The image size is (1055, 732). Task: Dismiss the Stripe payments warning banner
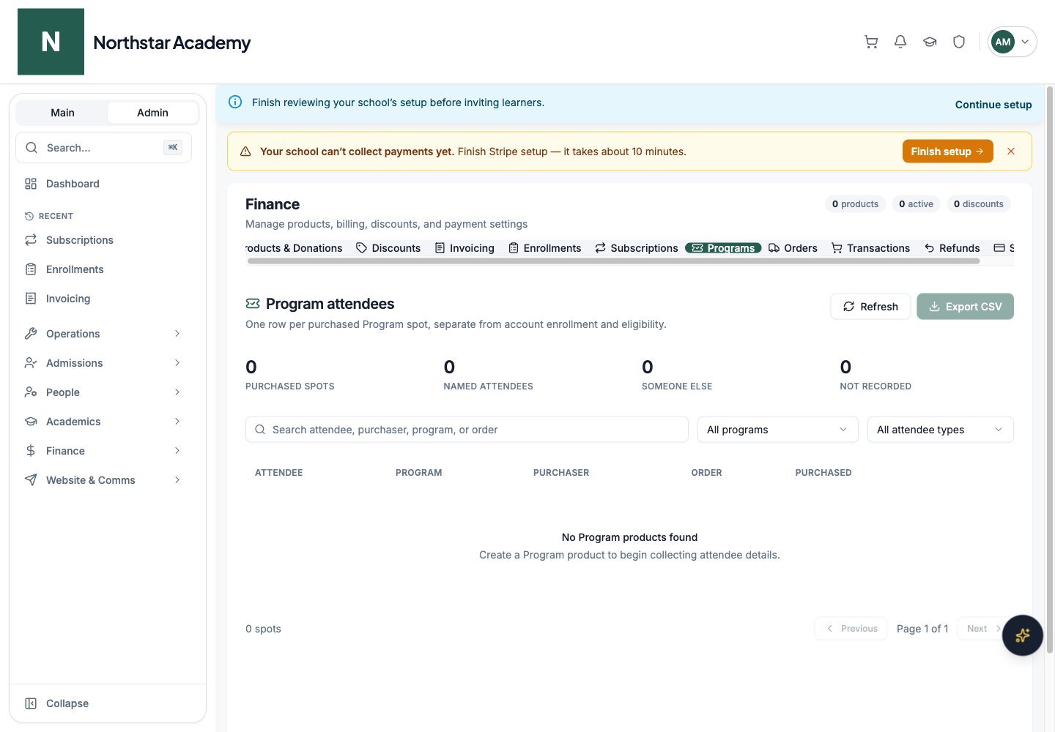coord(1011,152)
